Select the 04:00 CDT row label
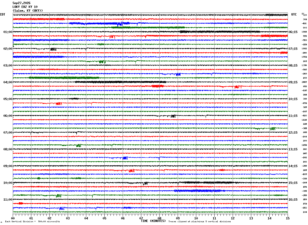 tap(8, 82)
